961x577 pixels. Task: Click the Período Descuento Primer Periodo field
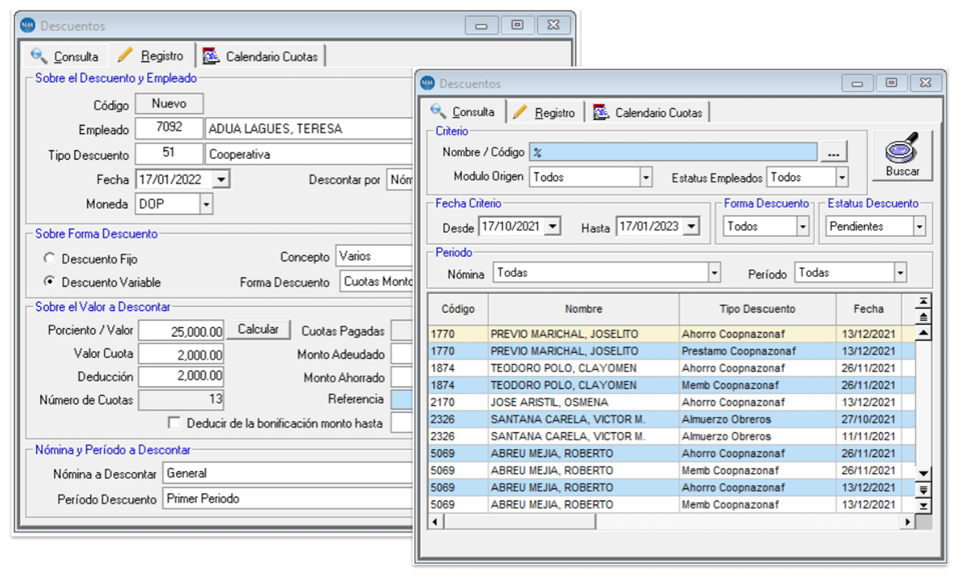pyautogui.click(x=288, y=498)
